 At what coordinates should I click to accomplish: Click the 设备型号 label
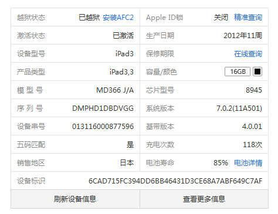click(x=31, y=54)
